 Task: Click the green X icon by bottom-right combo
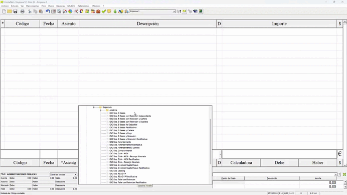point(344,174)
